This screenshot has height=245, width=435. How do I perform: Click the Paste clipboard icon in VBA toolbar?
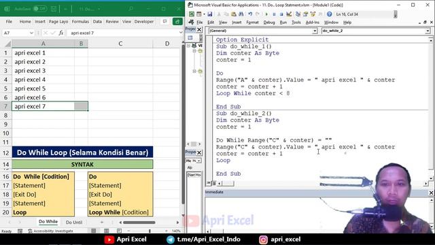[234, 14]
